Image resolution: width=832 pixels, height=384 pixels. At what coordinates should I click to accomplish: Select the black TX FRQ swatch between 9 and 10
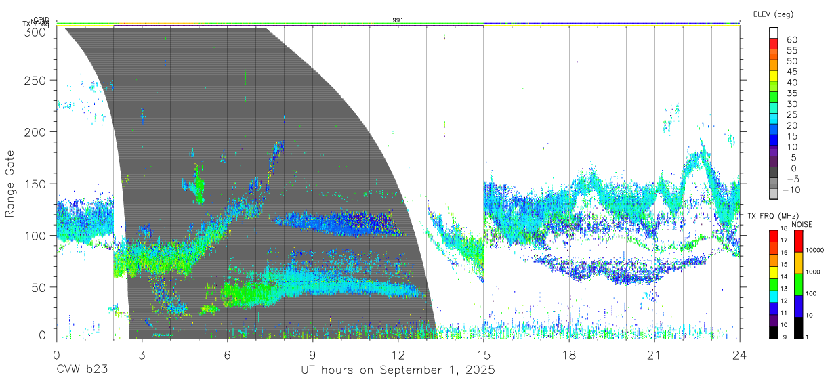click(x=774, y=332)
